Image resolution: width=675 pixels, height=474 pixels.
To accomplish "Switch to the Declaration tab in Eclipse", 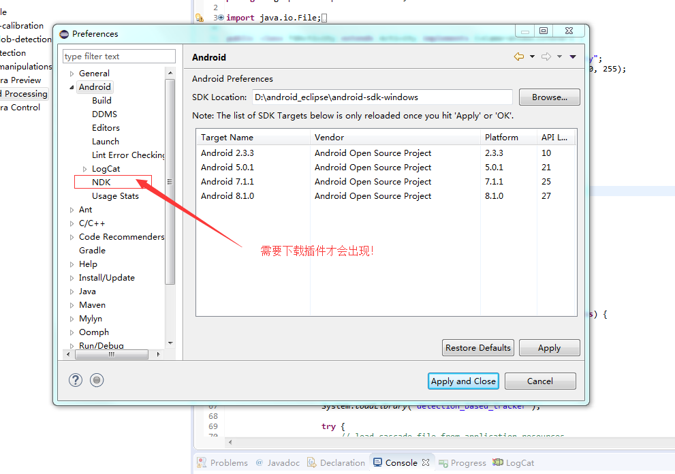I will 336,462.
